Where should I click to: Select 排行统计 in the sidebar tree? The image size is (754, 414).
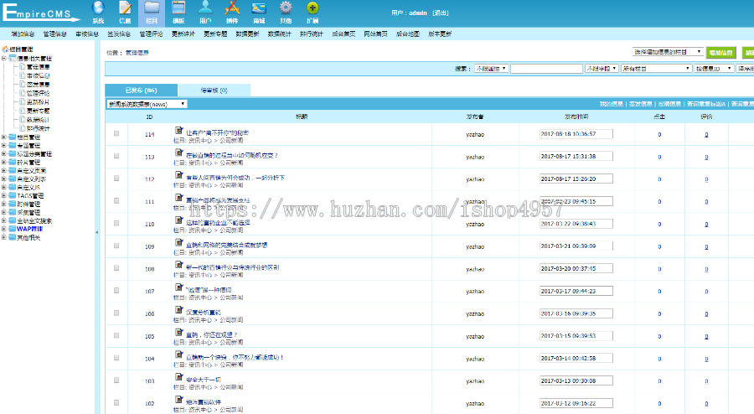38,128
